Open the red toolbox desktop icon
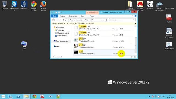Screen dimensions: 176x99 (x=169, y=18)
